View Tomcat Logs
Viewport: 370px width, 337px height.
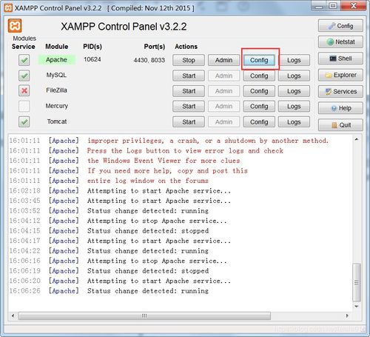(x=294, y=122)
